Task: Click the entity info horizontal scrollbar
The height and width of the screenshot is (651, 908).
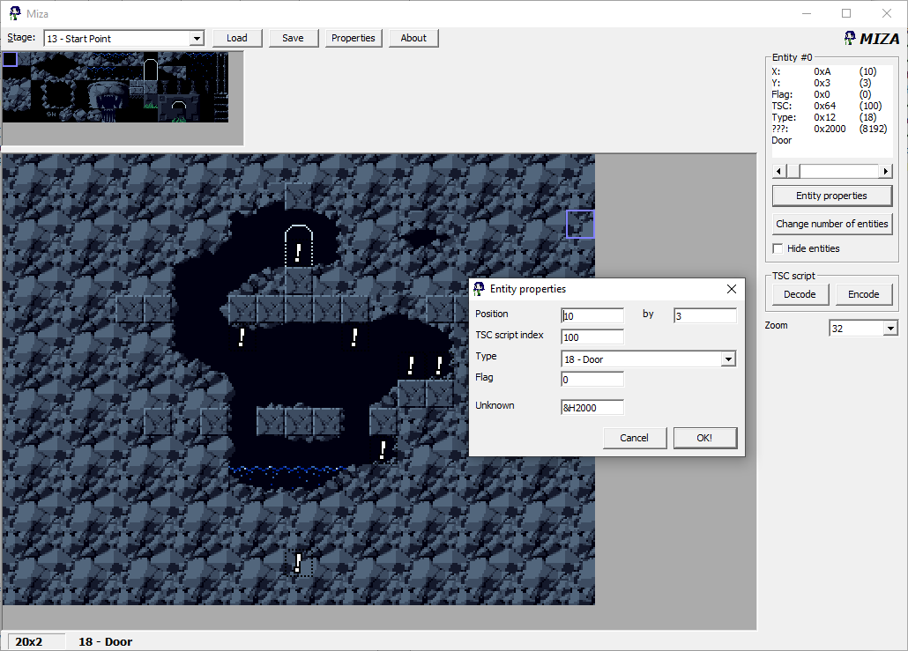Action: 837,171
